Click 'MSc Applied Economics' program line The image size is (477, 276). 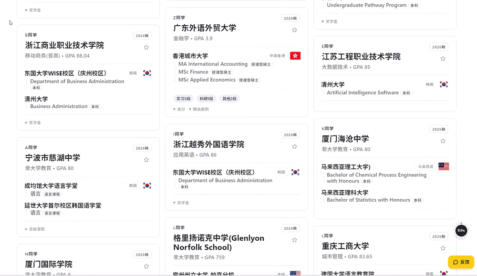point(207,80)
